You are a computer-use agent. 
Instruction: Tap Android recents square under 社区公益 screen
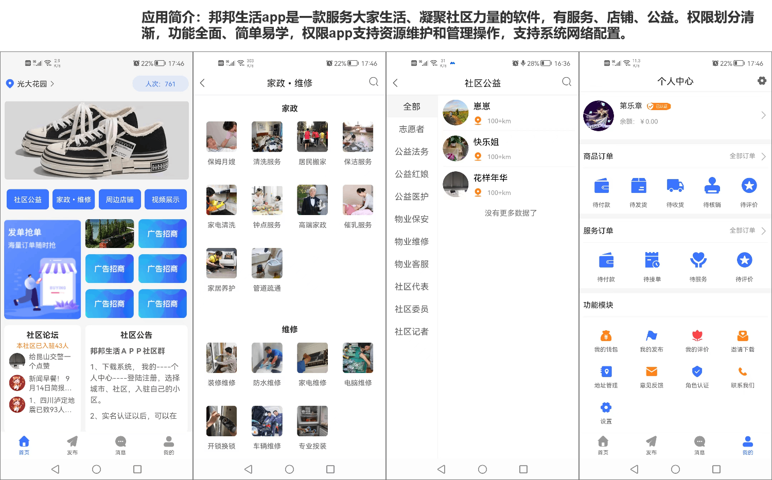[523, 469]
